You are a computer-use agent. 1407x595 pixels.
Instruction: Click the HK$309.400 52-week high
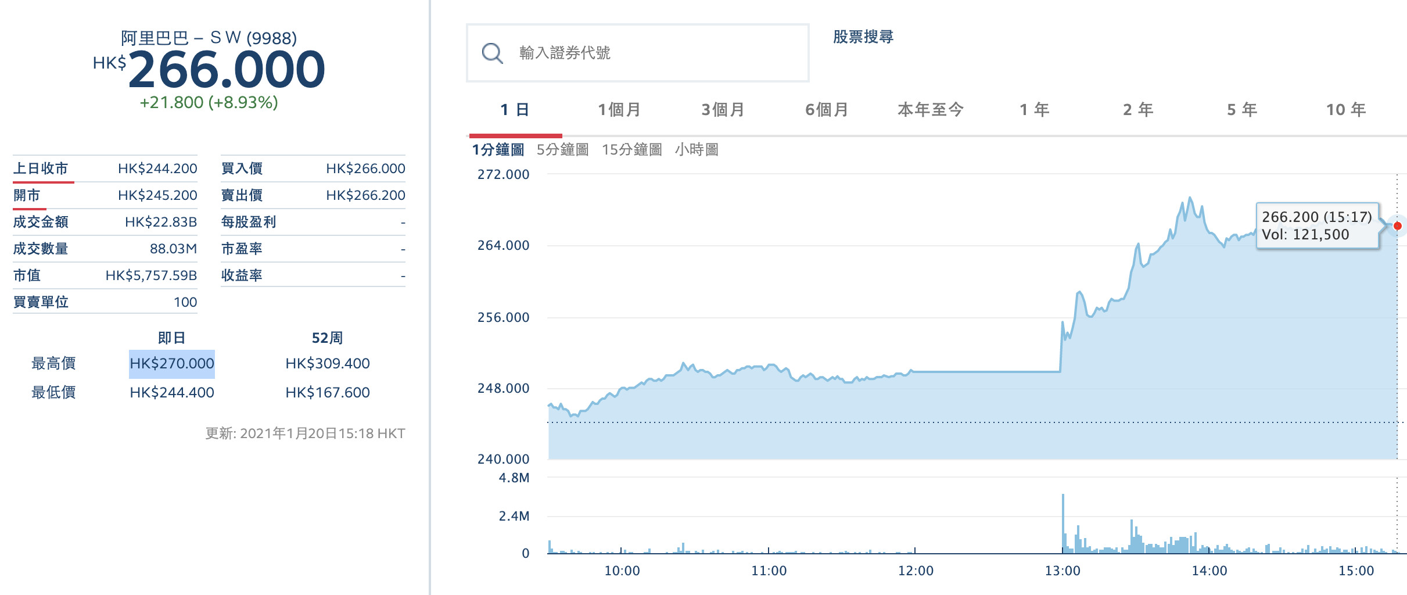[328, 364]
